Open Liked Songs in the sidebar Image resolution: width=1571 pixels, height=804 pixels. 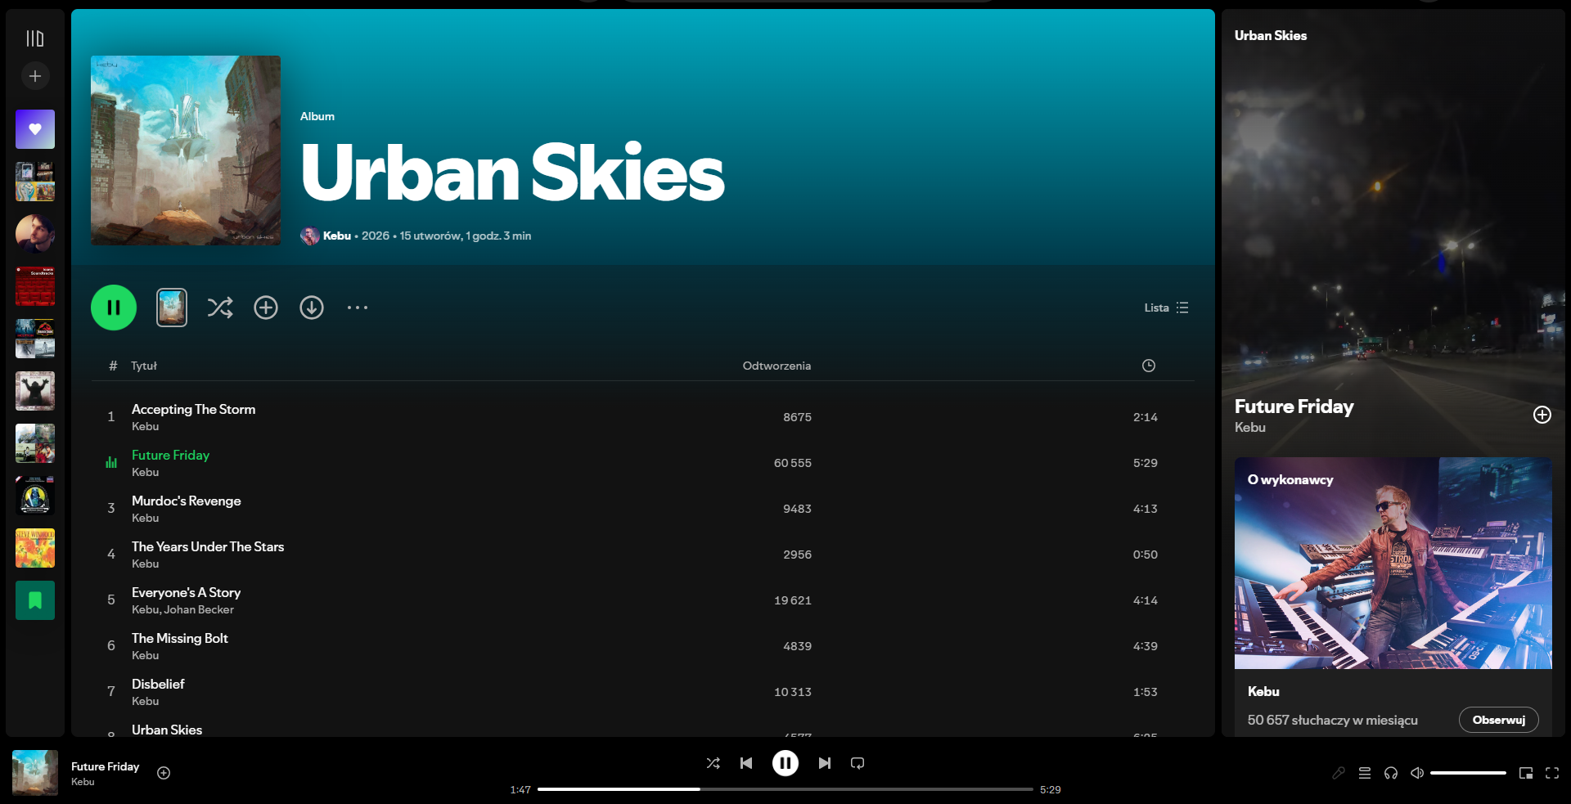(35, 129)
